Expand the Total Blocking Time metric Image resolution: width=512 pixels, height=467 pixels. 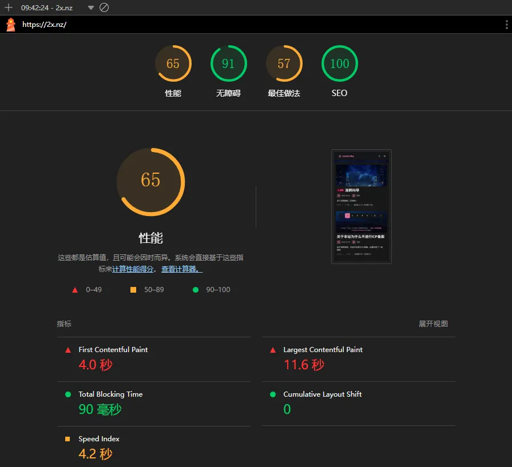110,394
